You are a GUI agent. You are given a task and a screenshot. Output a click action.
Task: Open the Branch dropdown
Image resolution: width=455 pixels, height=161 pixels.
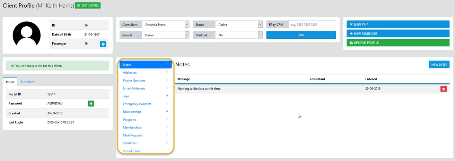[x=165, y=35]
